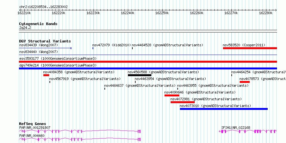Image resolution: width=286 pixels, height=143 pixels.
Task: Open the nsv834440 (Wong2007) variant label
Action: (39, 52)
